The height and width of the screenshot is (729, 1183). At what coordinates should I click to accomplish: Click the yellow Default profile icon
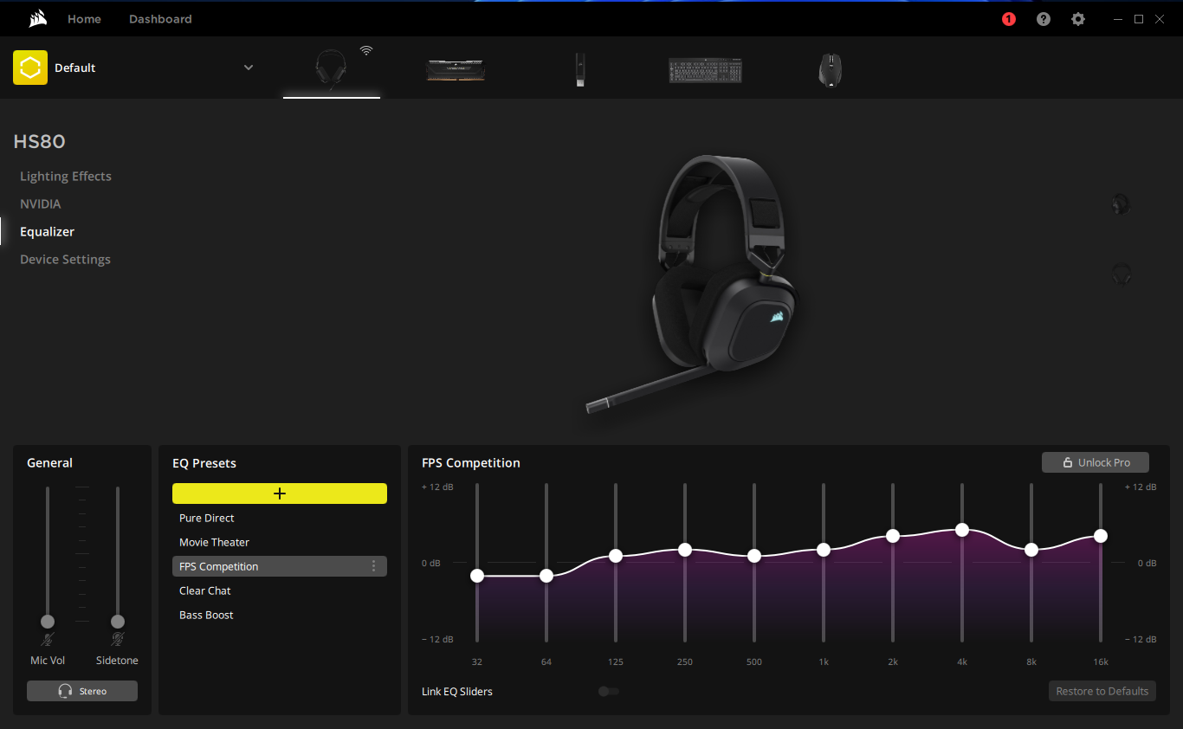coord(30,68)
